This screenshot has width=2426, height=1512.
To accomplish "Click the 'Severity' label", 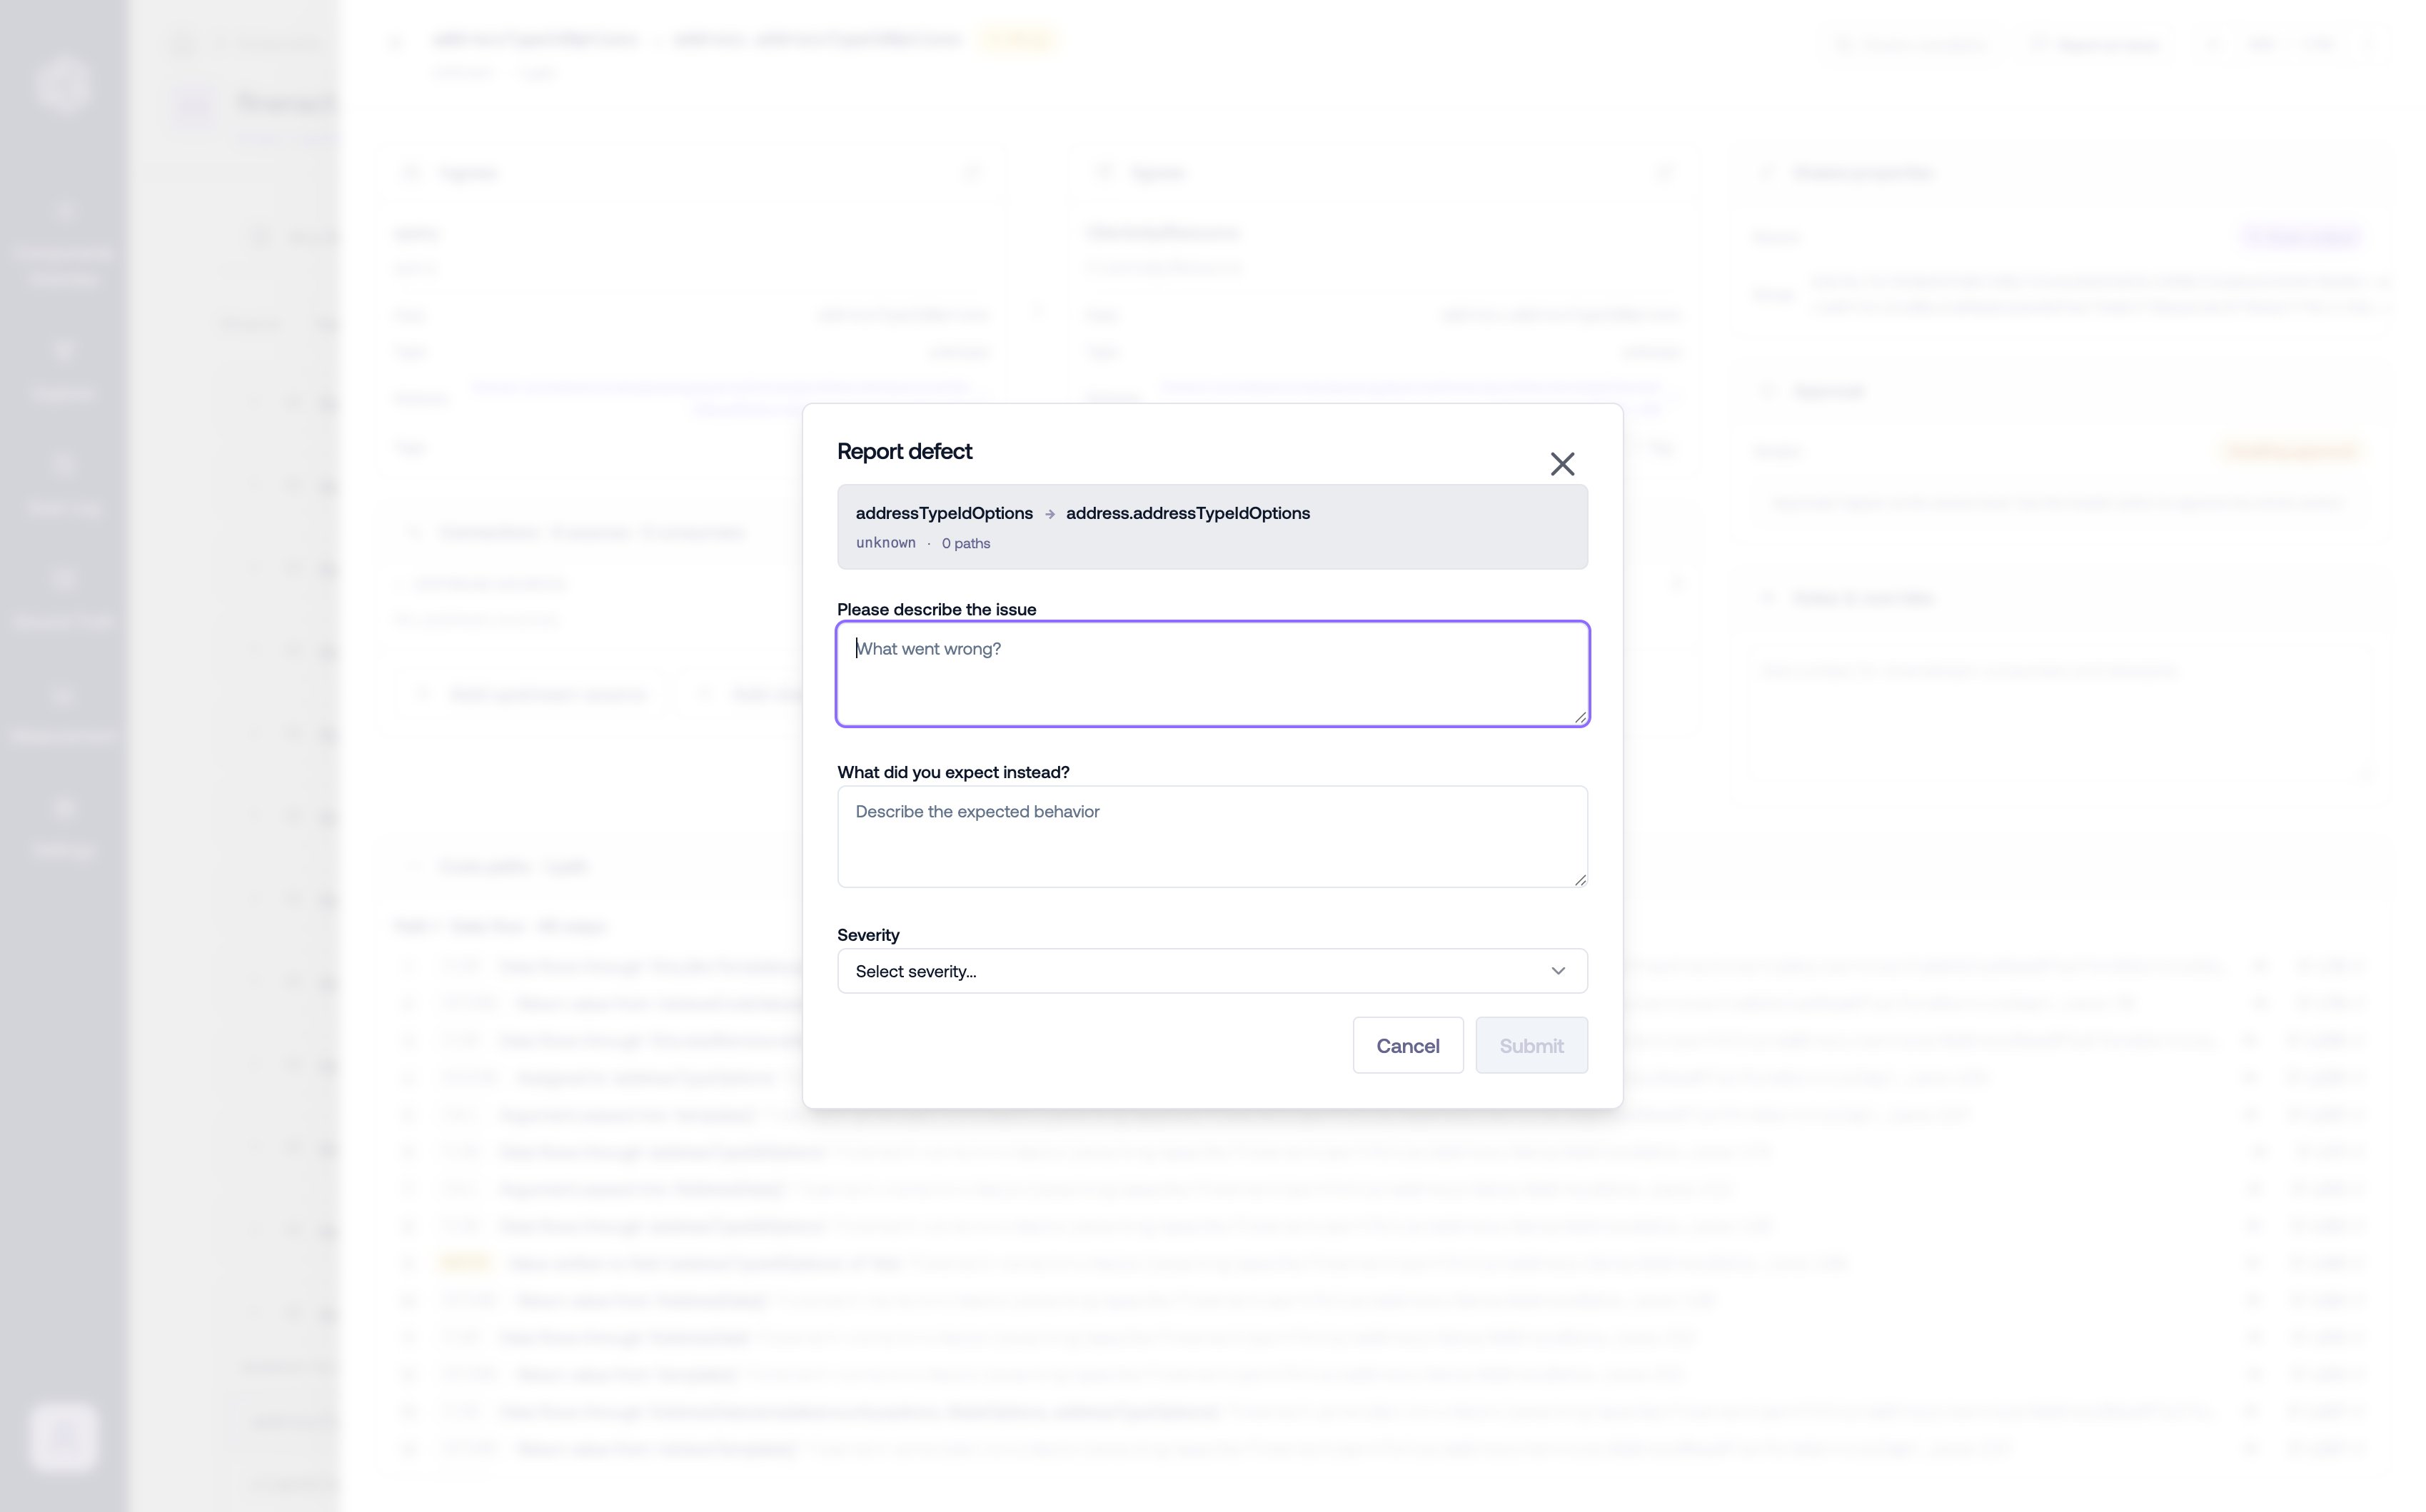I will click(x=868, y=935).
